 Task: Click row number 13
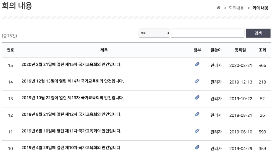click(x=10, y=99)
